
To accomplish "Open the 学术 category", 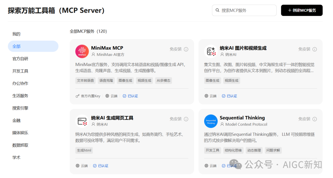I will tap(33, 157).
